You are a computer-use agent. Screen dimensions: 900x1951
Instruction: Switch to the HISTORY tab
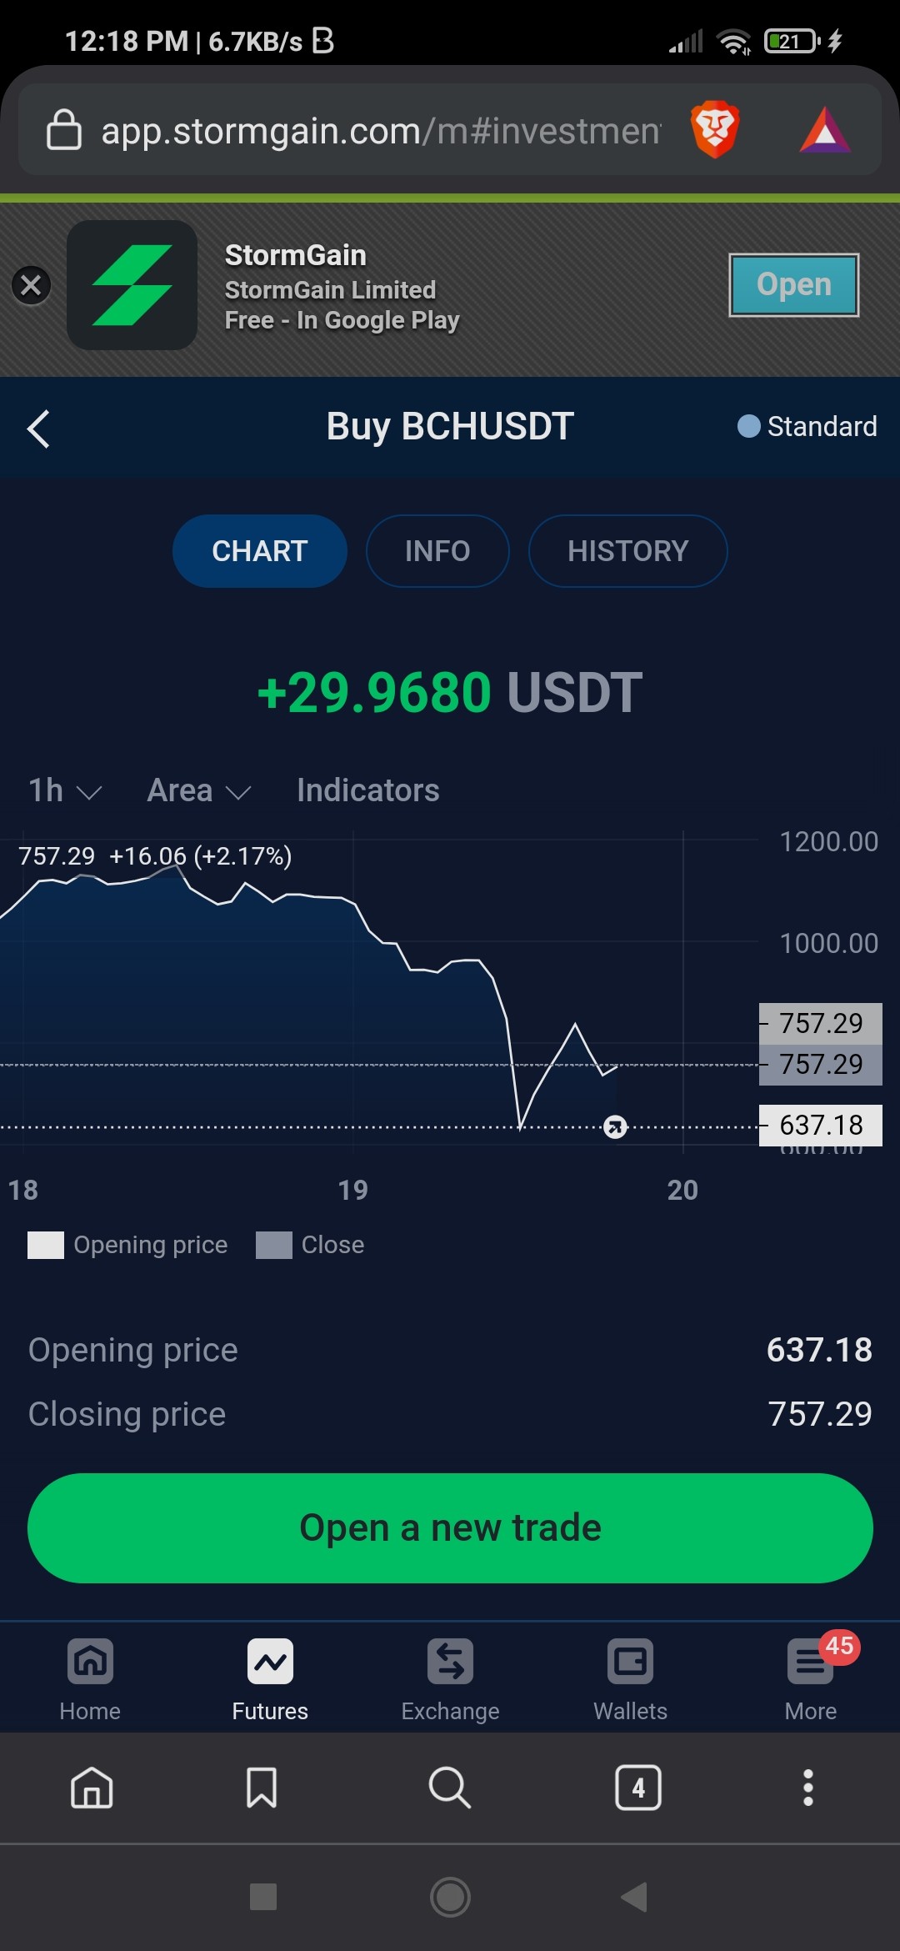pos(628,551)
